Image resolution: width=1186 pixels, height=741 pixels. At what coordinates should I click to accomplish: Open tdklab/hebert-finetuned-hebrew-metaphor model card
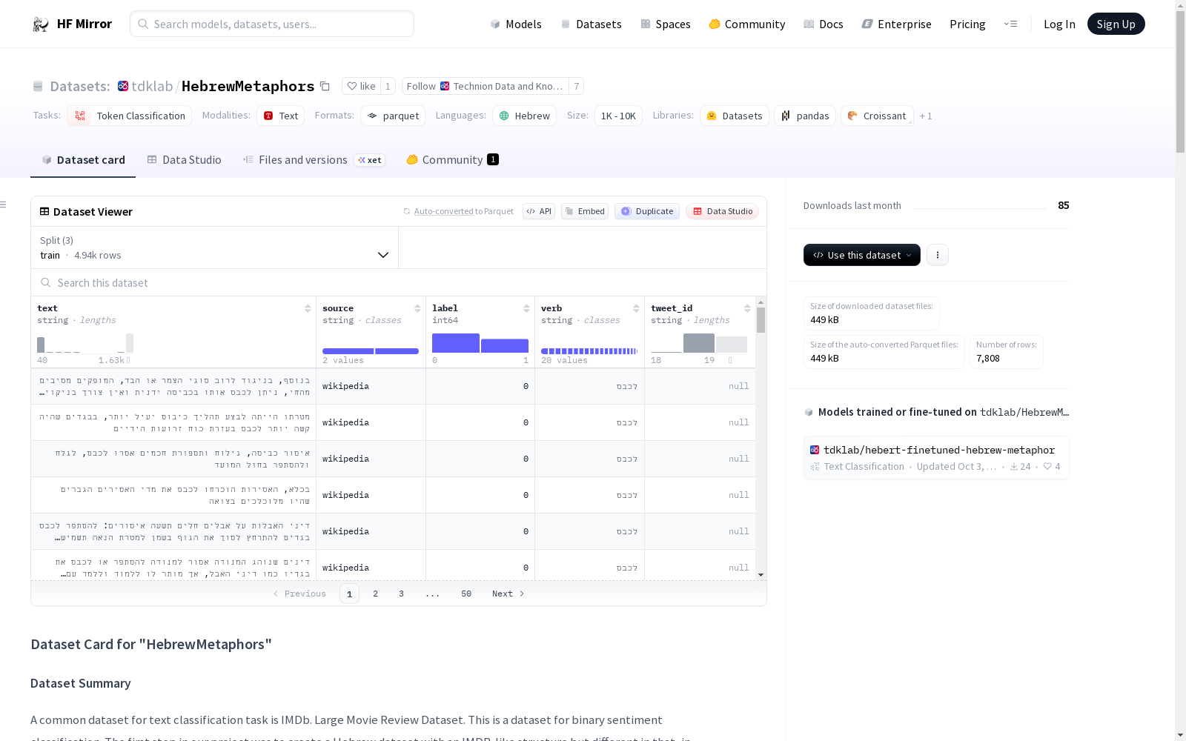coord(936,457)
